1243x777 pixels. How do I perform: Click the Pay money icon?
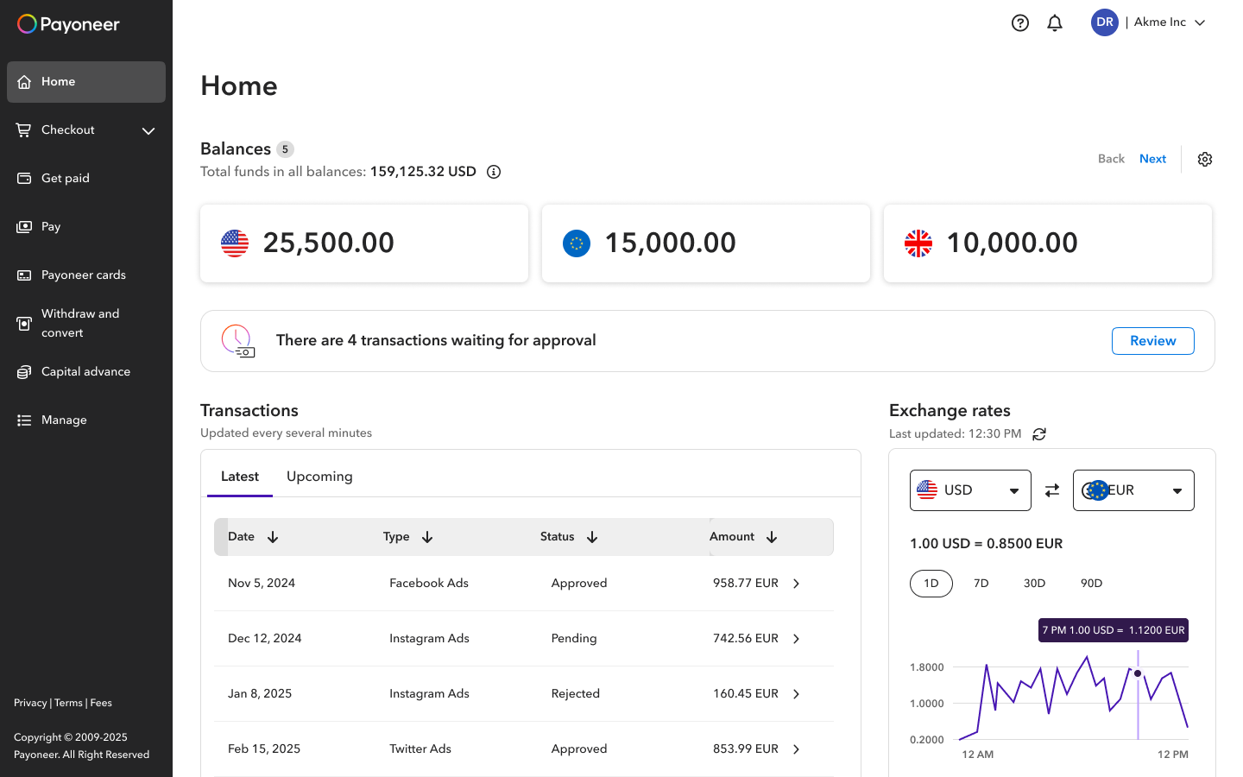(24, 227)
